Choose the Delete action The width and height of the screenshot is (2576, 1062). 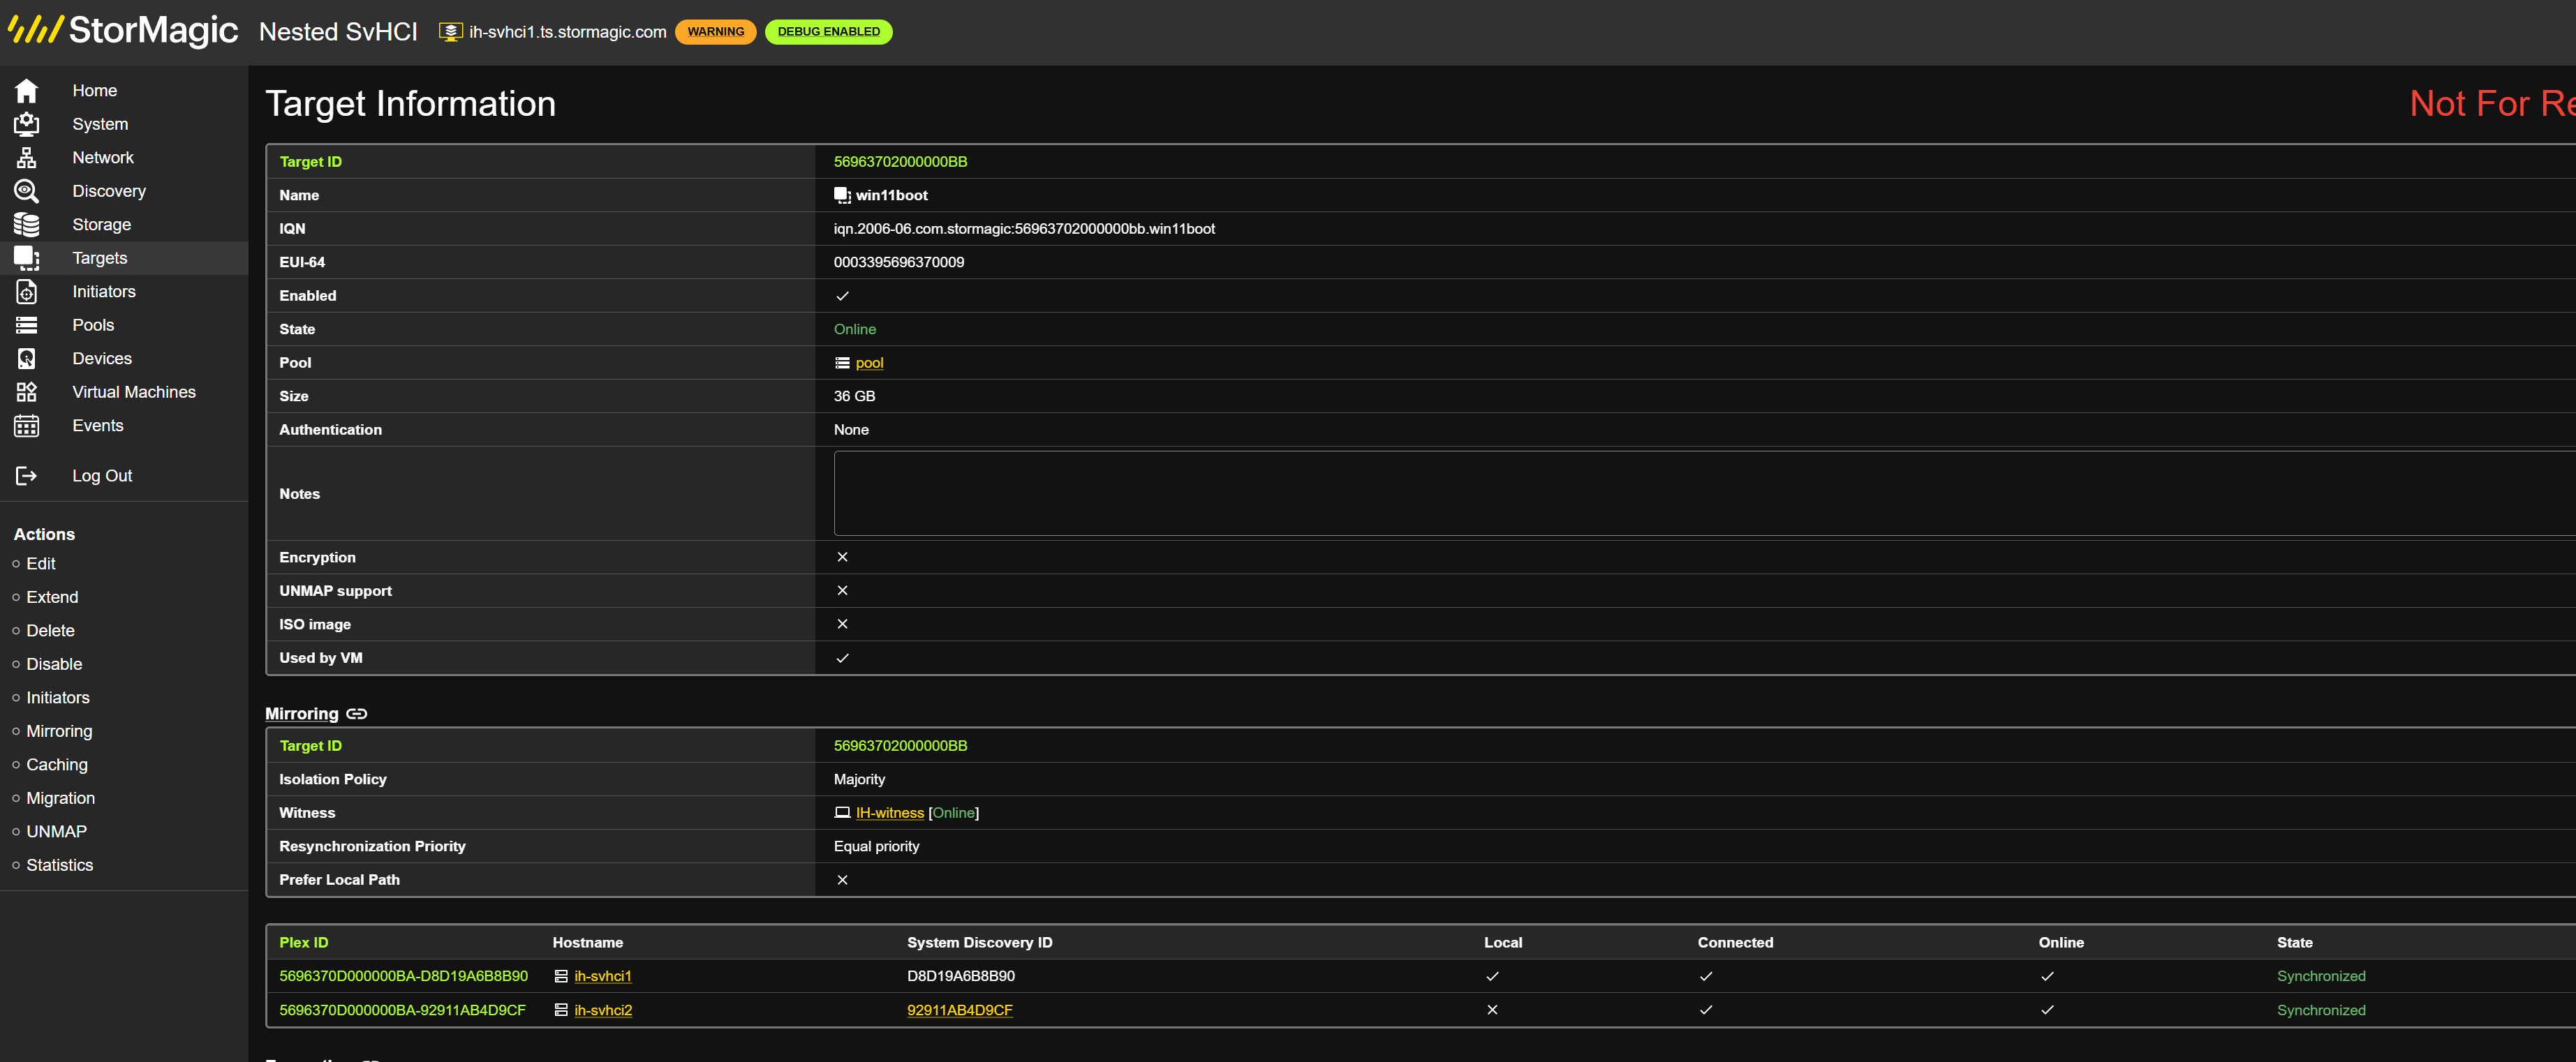tap(51, 630)
